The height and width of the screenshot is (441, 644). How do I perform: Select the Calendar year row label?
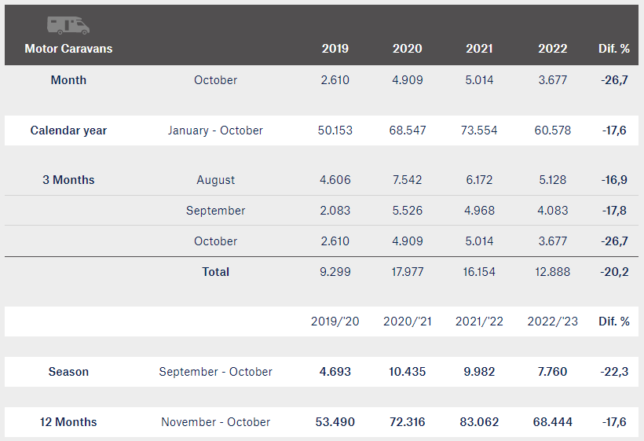pyautogui.click(x=68, y=130)
